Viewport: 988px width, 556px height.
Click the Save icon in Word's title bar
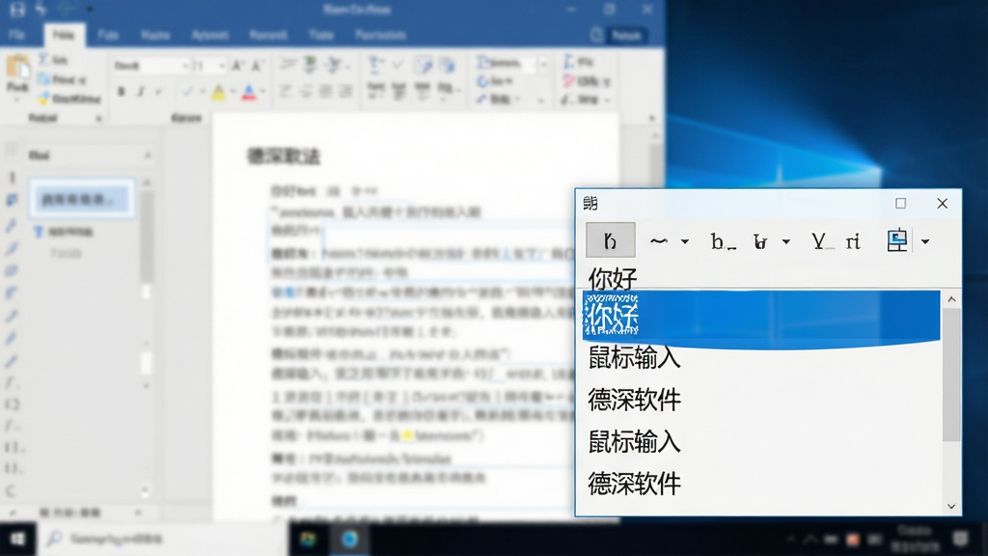[17, 10]
